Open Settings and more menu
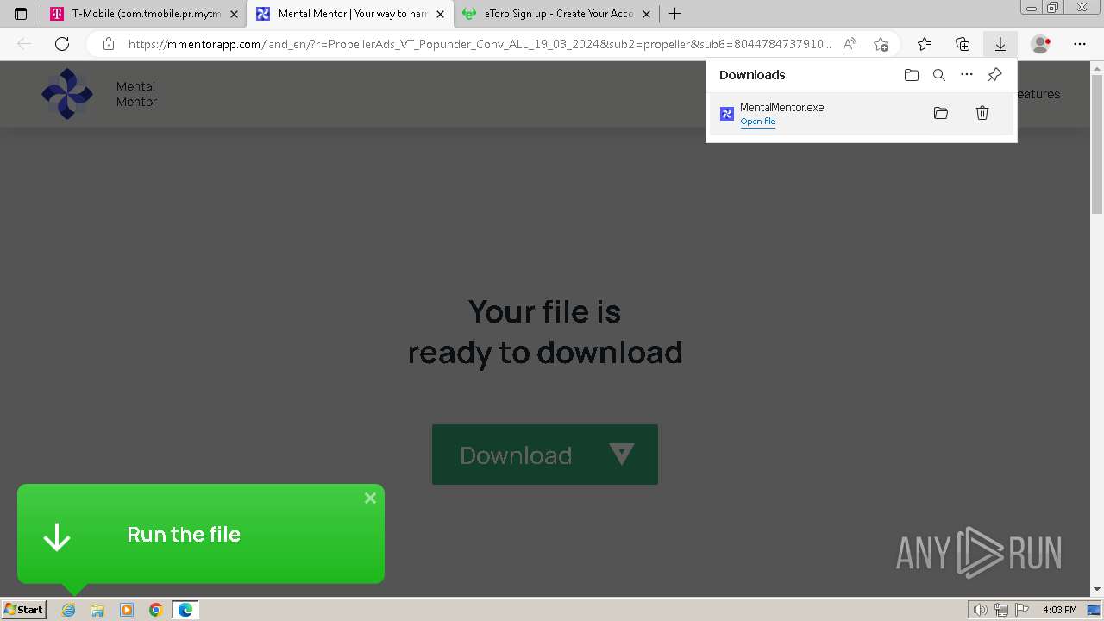Viewport: 1104px width, 621px height. 1080,44
